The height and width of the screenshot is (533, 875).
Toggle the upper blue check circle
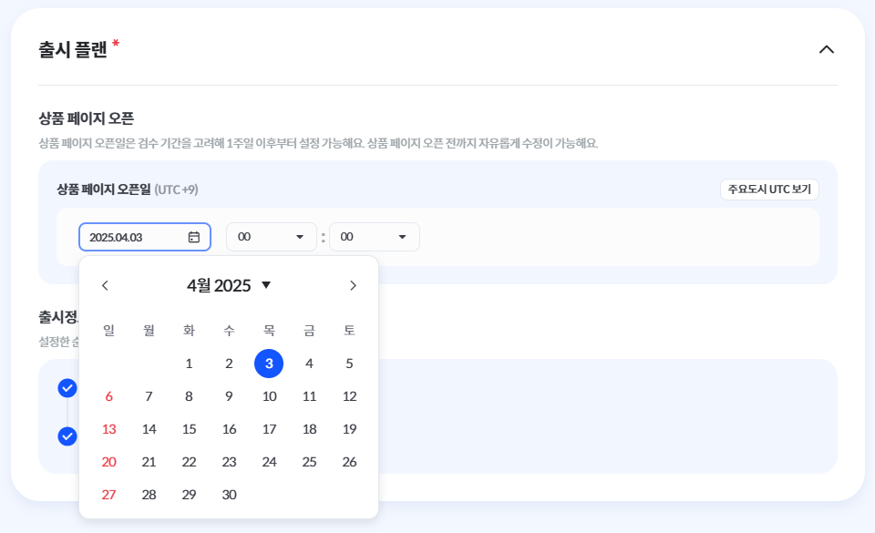(67, 388)
